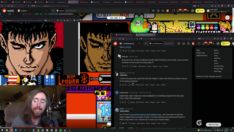Open the Windows Start button
234x132 pixels.
coord(2,130)
